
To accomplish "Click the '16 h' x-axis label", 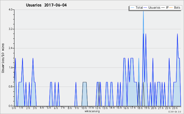I will coord(126,108).
